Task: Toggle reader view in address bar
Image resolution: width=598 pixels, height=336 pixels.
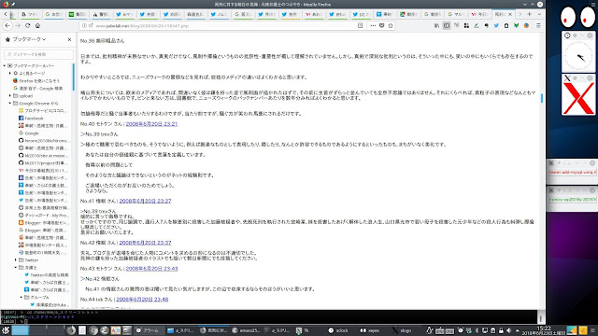Action: 360,25
